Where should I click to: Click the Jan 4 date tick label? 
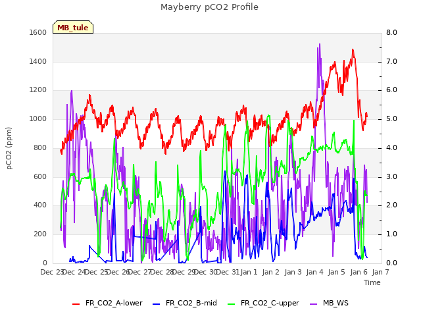[314, 272]
